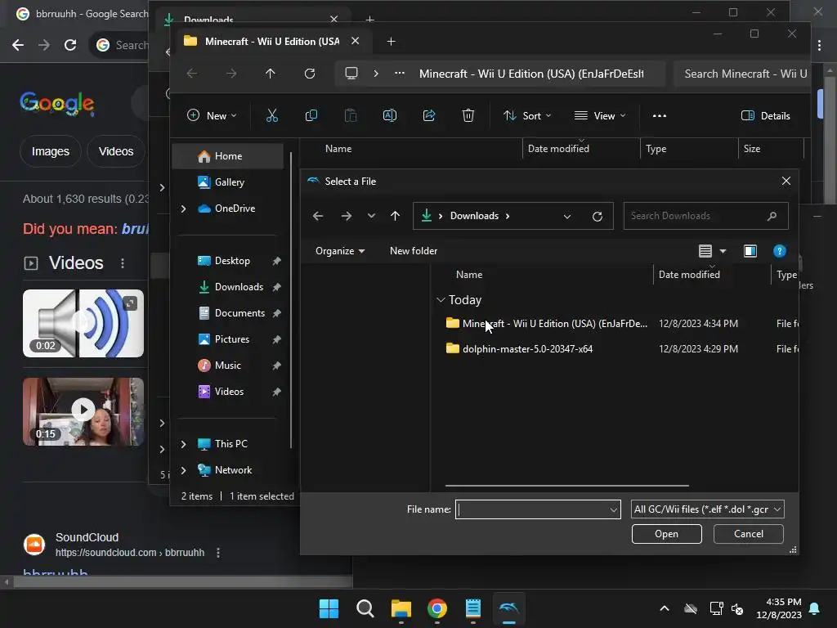Expand the This PC tree node
837x628 pixels.
point(183,444)
